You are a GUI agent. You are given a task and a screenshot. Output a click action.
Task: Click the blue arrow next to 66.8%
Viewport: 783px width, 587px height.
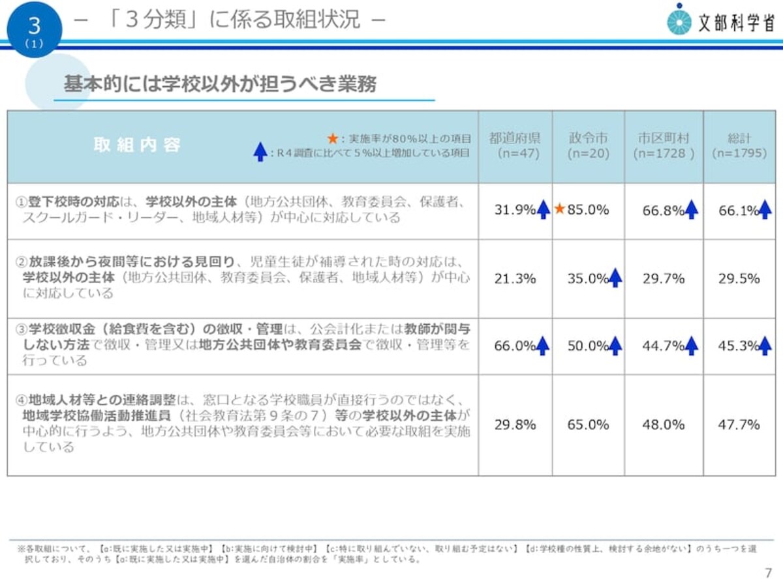[692, 210]
